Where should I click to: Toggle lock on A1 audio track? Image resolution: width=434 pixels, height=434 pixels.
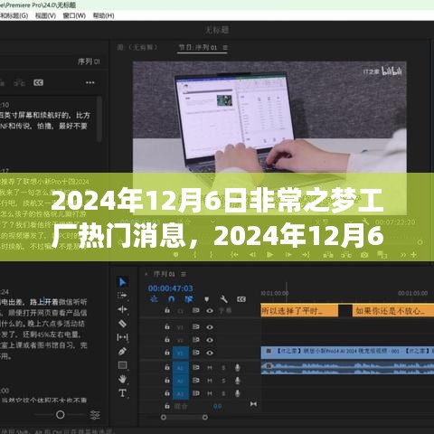167,367
